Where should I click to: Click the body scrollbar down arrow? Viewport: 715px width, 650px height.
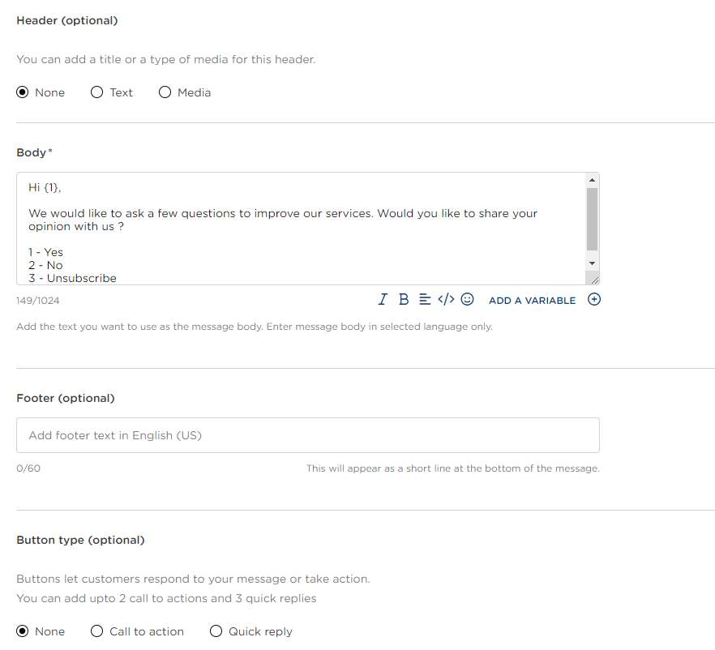pos(592,263)
